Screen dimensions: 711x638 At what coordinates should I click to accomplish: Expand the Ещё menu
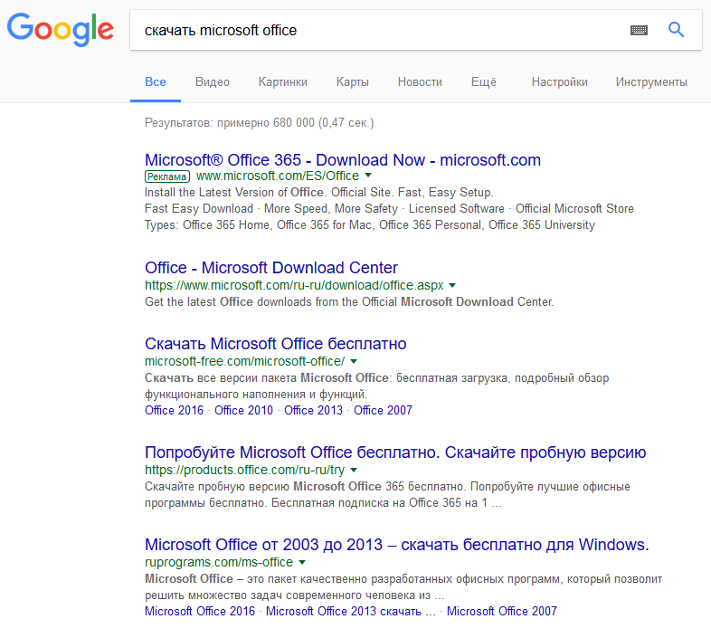[x=484, y=82]
